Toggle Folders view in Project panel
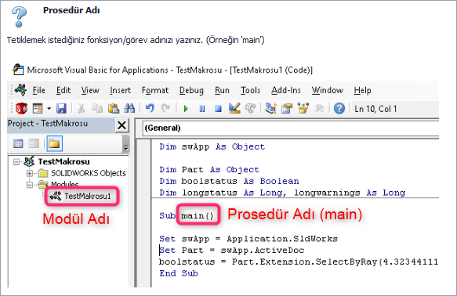The height and width of the screenshot is (296, 457). [x=55, y=143]
